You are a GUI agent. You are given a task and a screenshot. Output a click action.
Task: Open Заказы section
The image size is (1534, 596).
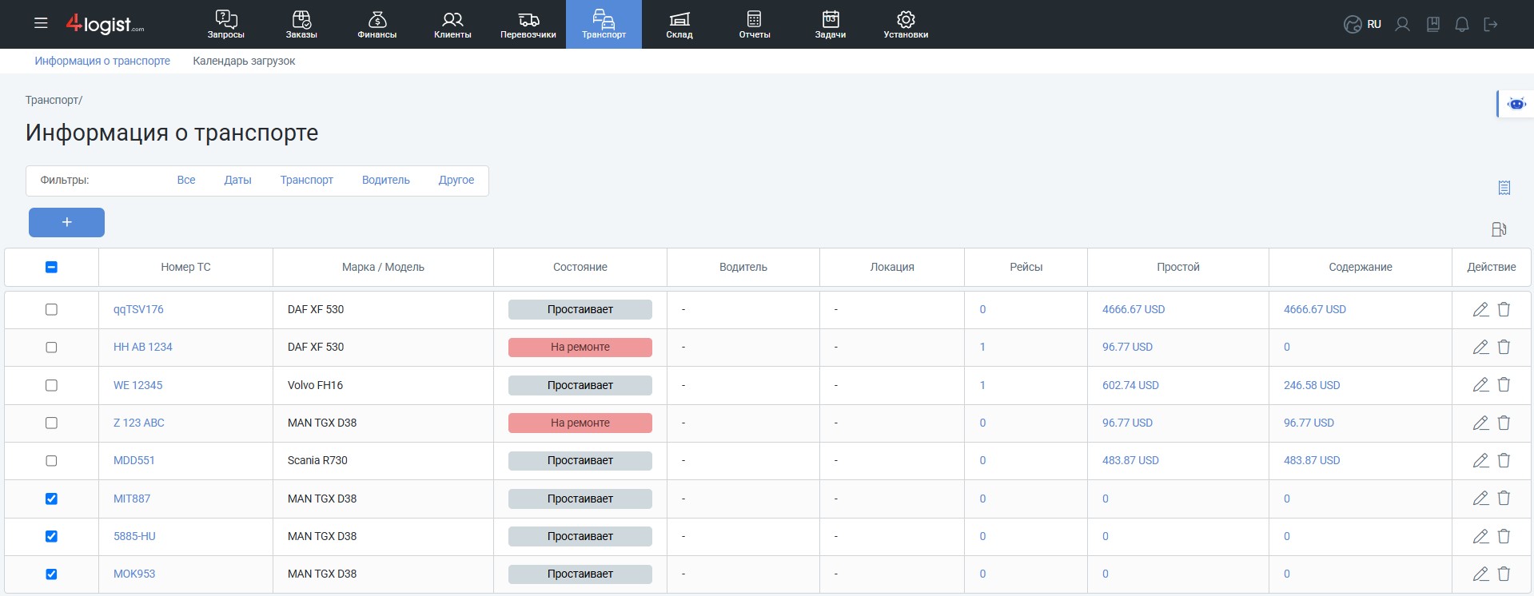tap(301, 24)
